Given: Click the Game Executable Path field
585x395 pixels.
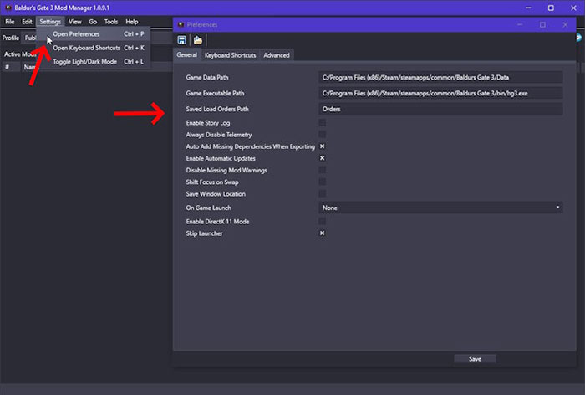Looking at the screenshot, I should tap(441, 93).
